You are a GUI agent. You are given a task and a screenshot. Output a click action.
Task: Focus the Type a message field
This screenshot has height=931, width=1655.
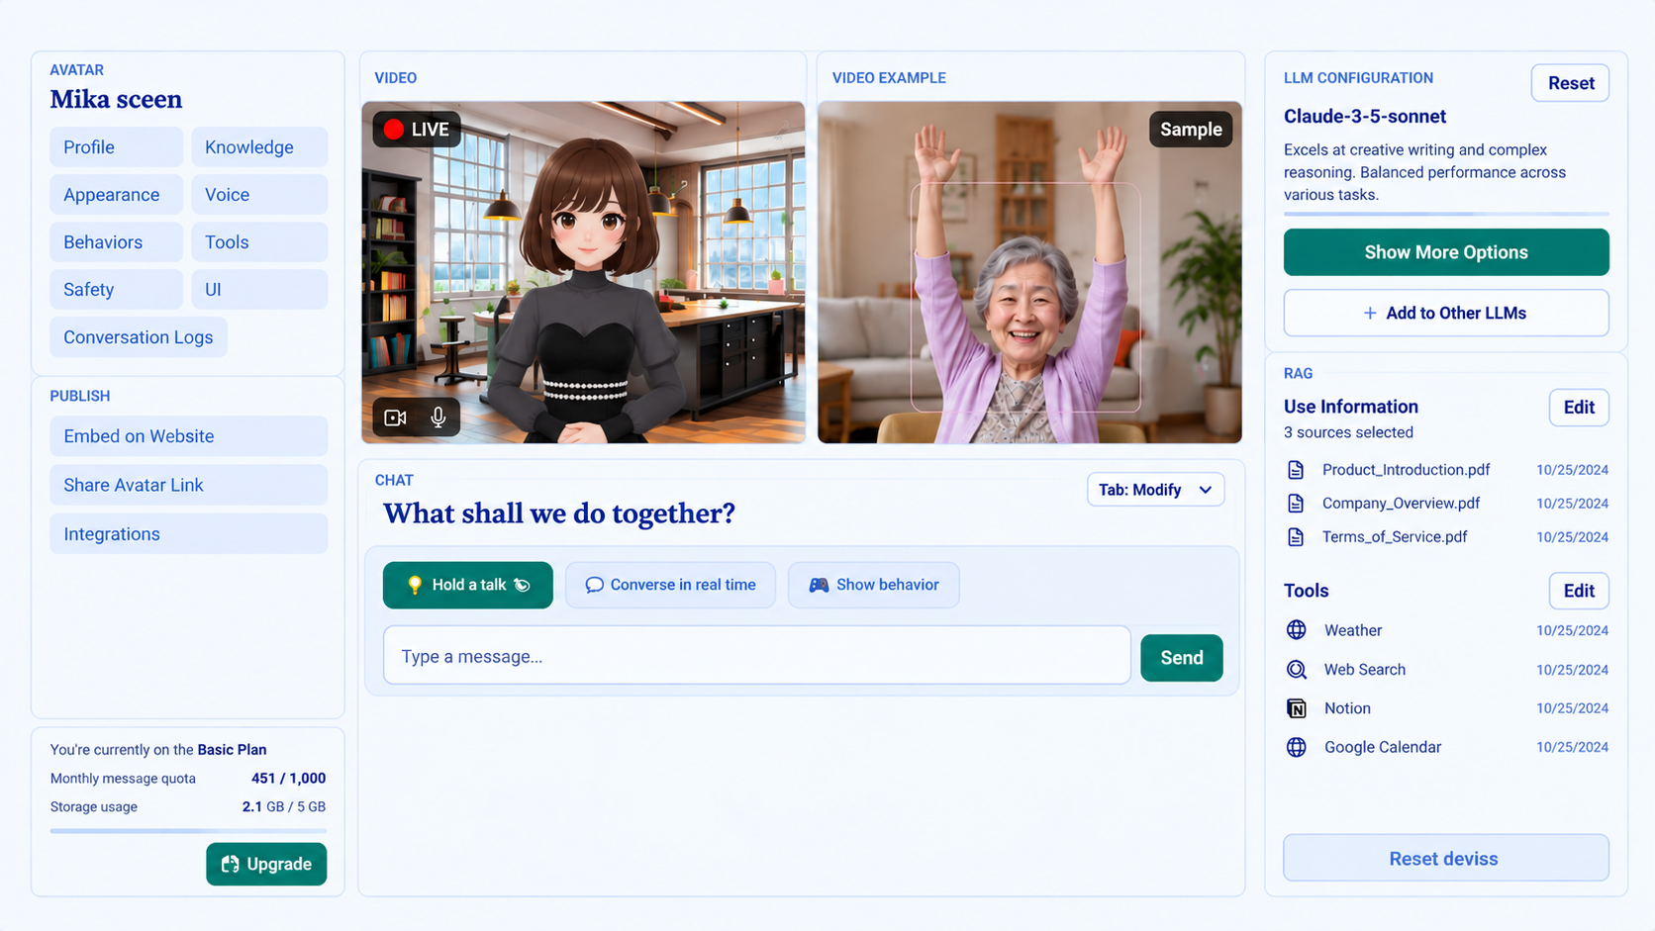[x=757, y=656]
